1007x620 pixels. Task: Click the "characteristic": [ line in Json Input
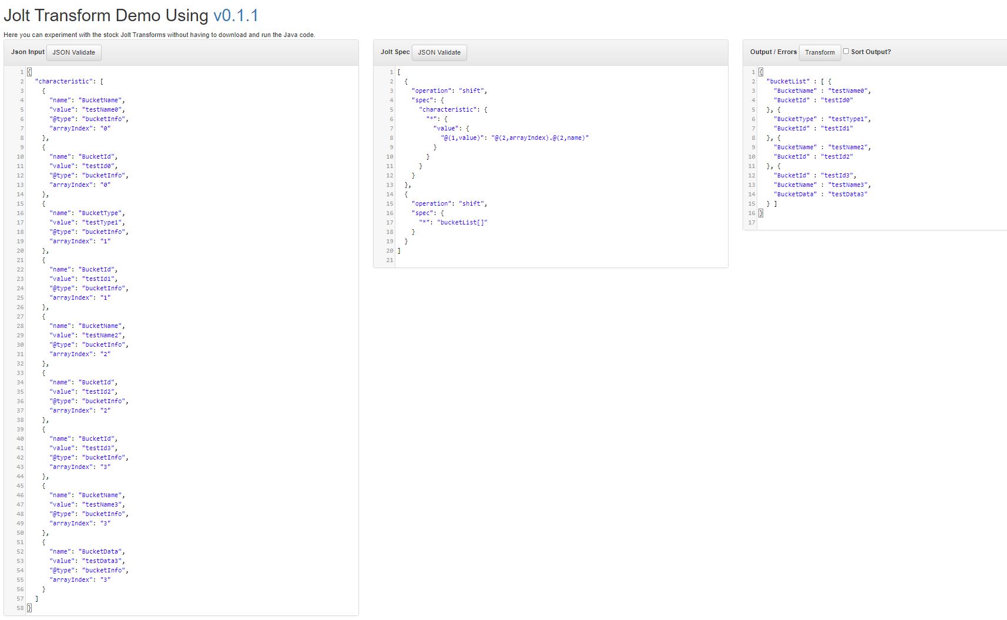(x=69, y=81)
